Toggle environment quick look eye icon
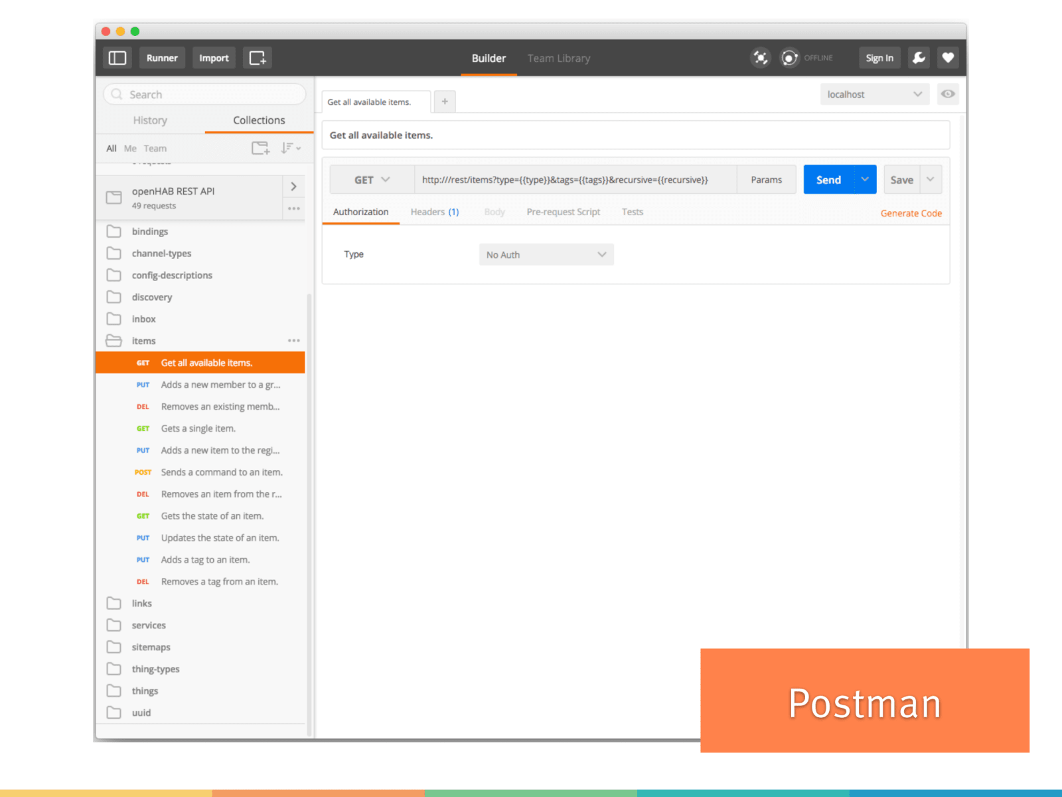The height and width of the screenshot is (797, 1062). pyautogui.click(x=948, y=94)
